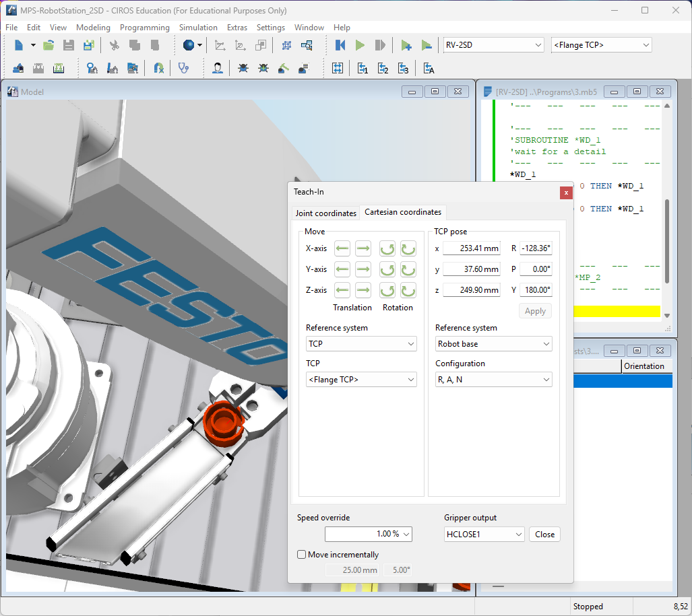Click the TCP pose R angle field
Viewport: 692px width, 616px height.
[536, 248]
